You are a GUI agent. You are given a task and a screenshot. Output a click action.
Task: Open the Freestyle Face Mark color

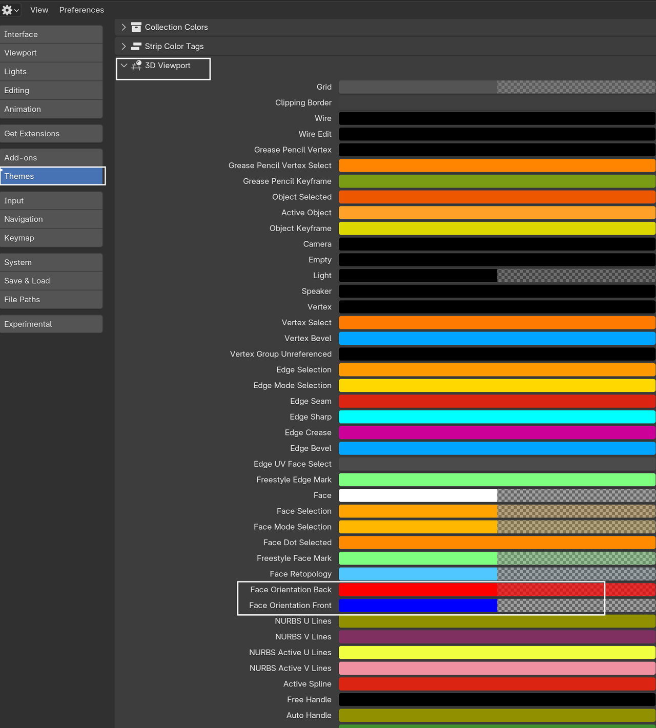497,558
